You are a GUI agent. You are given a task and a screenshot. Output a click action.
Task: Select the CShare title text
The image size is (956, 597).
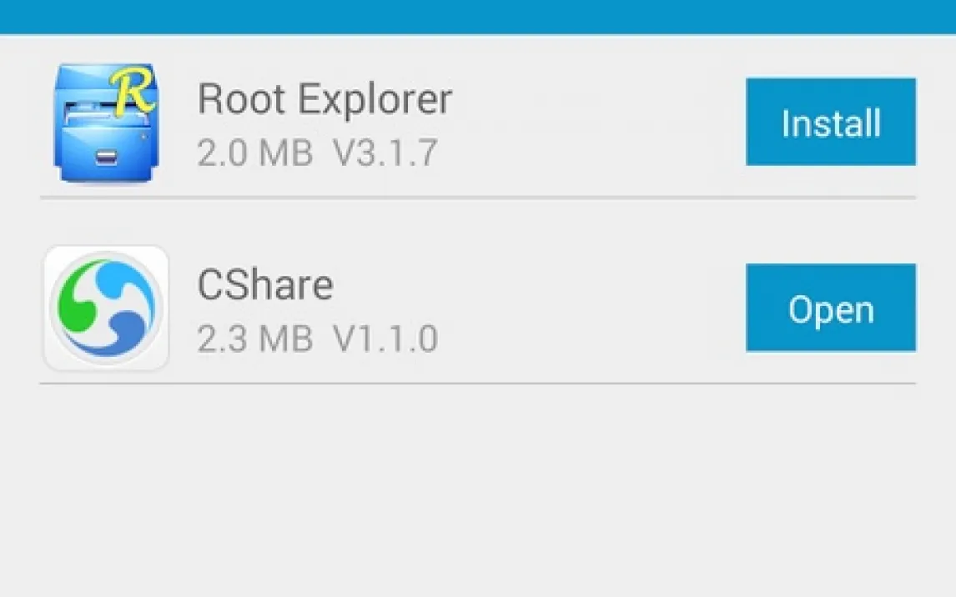tap(265, 284)
